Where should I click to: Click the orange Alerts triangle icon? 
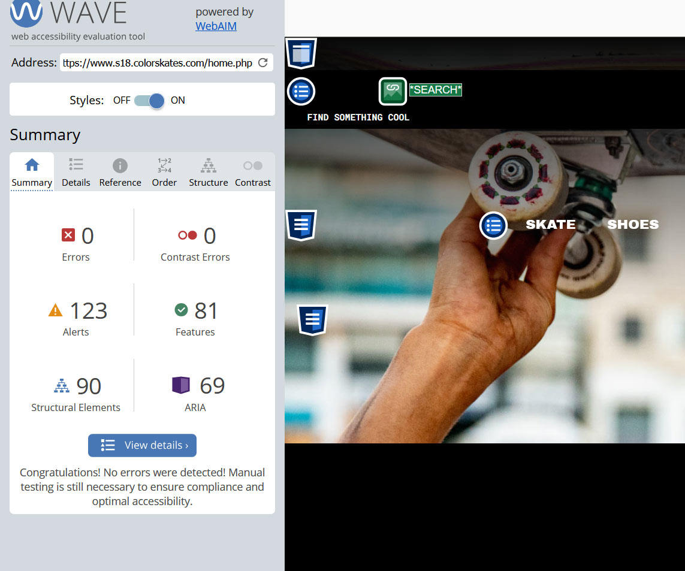tap(56, 310)
